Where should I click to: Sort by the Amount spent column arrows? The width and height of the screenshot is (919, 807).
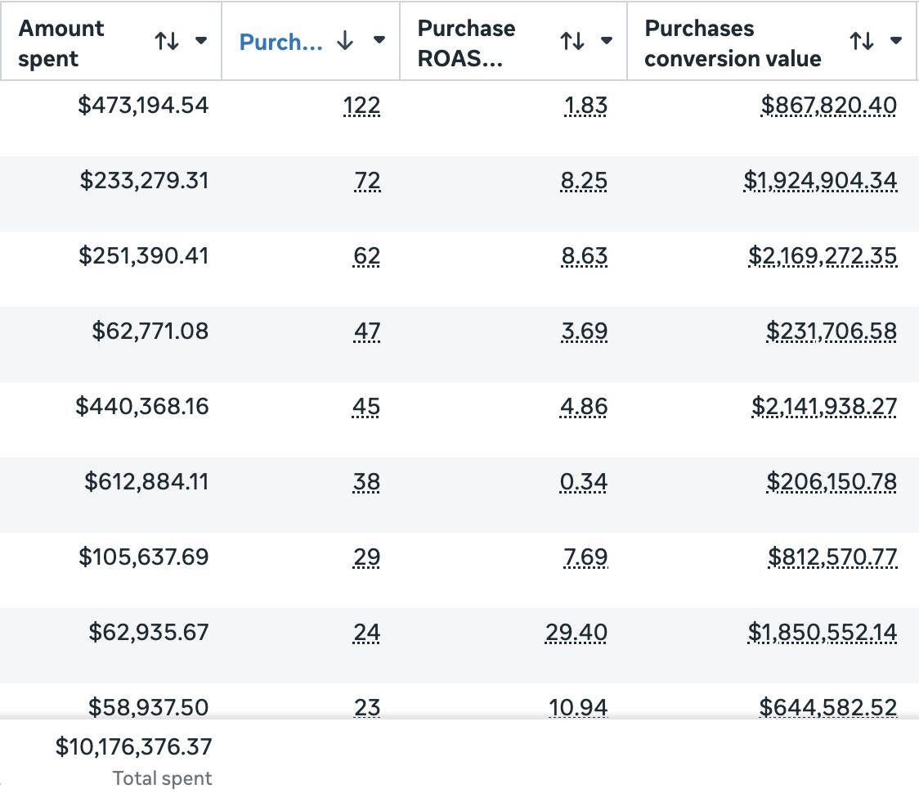pos(167,41)
